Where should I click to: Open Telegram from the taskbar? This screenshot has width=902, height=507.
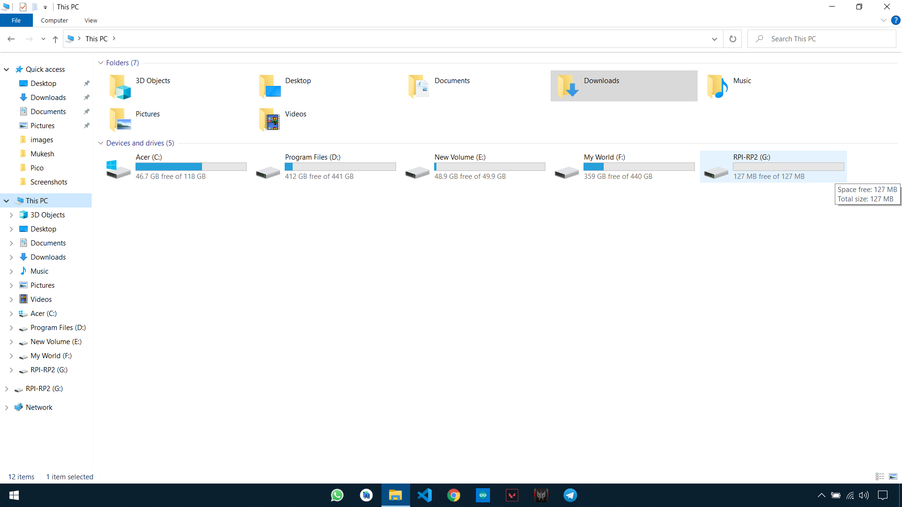[x=570, y=495]
